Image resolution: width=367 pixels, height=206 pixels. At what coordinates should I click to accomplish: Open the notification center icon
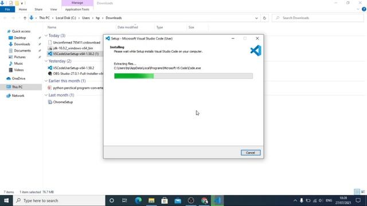(358, 200)
